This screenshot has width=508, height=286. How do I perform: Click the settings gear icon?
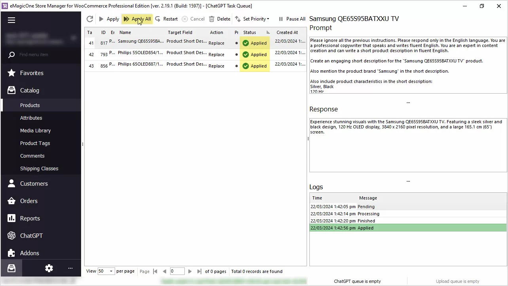(x=49, y=268)
